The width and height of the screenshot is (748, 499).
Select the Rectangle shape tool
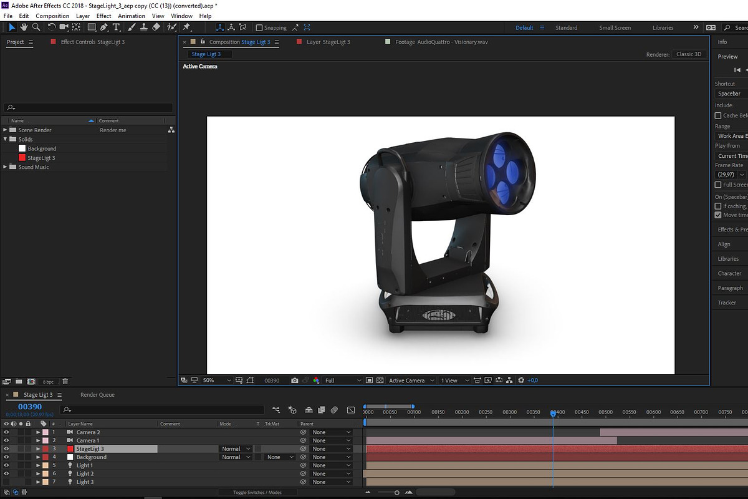pos(92,27)
